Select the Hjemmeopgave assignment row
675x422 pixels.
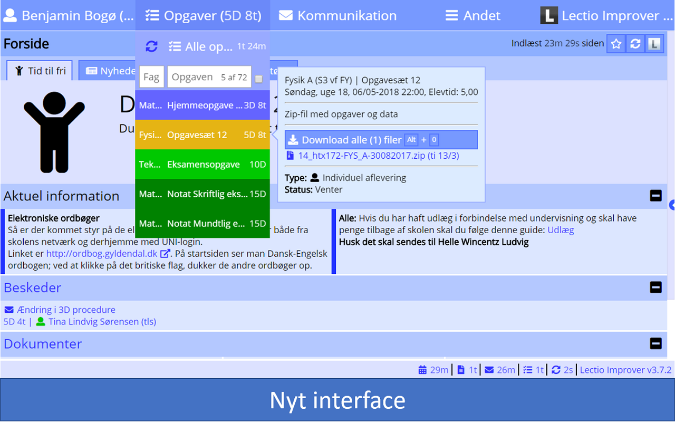click(x=202, y=105)
